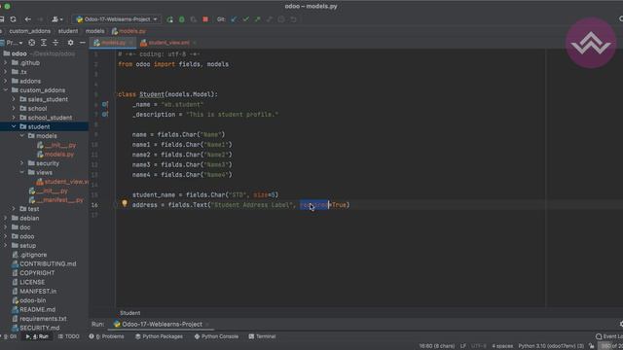The height and width of the screenshot is (350, 623).
Task: Click the locate opened file target icon
Action: 32,43
